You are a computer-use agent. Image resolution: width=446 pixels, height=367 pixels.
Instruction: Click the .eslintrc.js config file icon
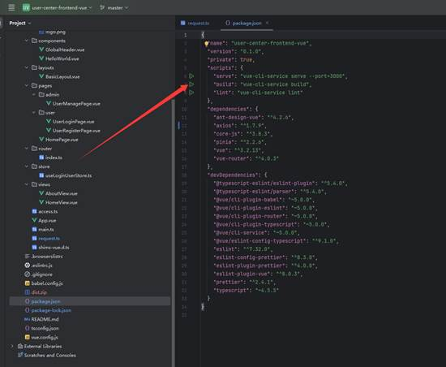(x=28, y=266)
